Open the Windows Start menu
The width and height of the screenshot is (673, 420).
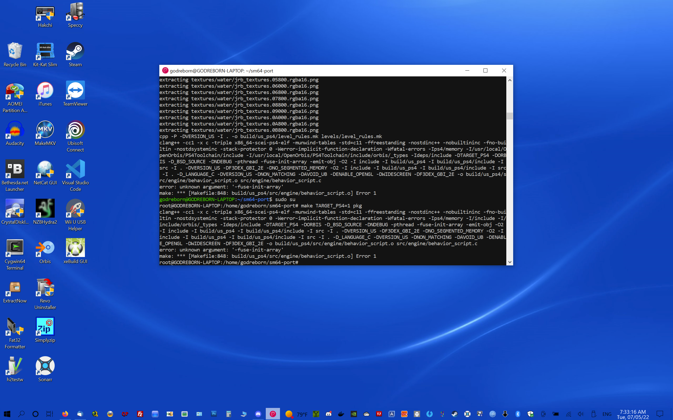click(x=7, y=414)
